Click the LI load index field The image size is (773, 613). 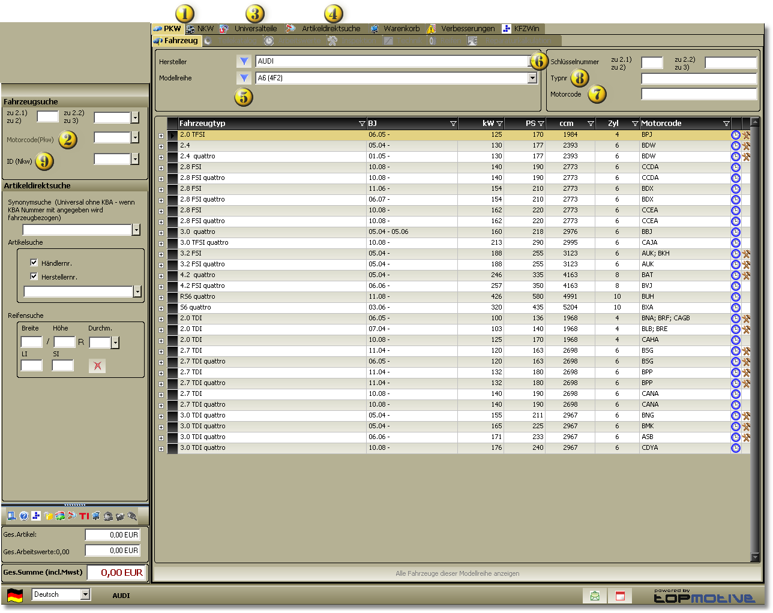coord(32,365)
